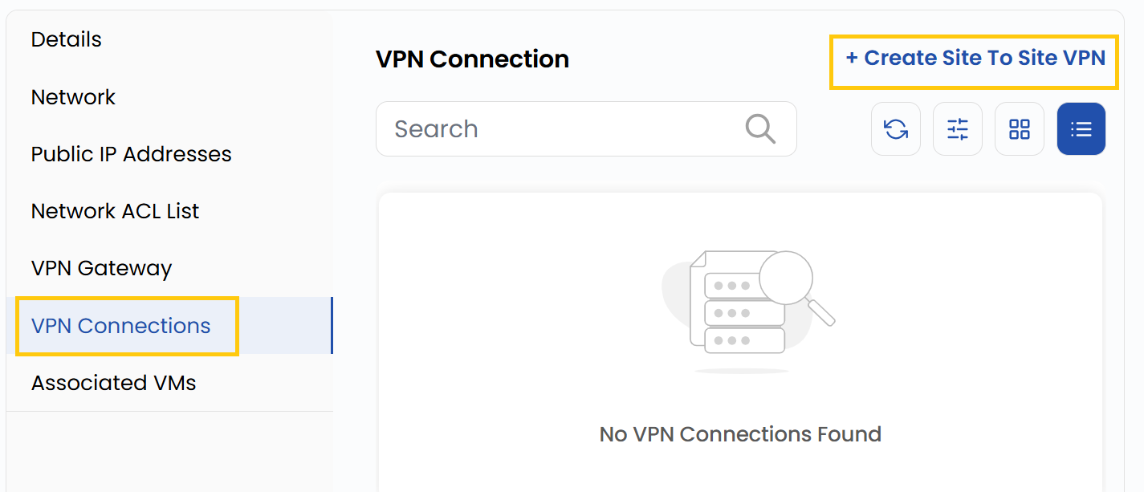This screenshot has height=492, width=1144.
Task: Show Associated VMs
Action: tap(113, 383)
